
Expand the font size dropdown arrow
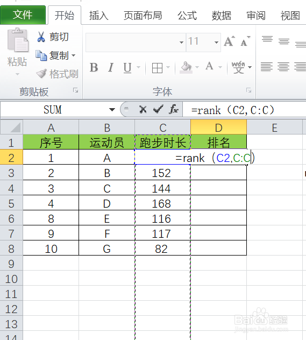[216, 42]
